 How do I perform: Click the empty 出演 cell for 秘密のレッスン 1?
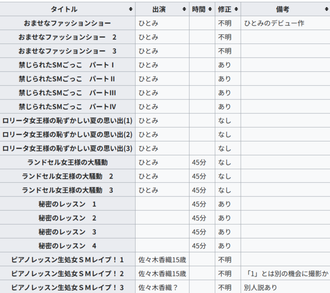[162, 204]
